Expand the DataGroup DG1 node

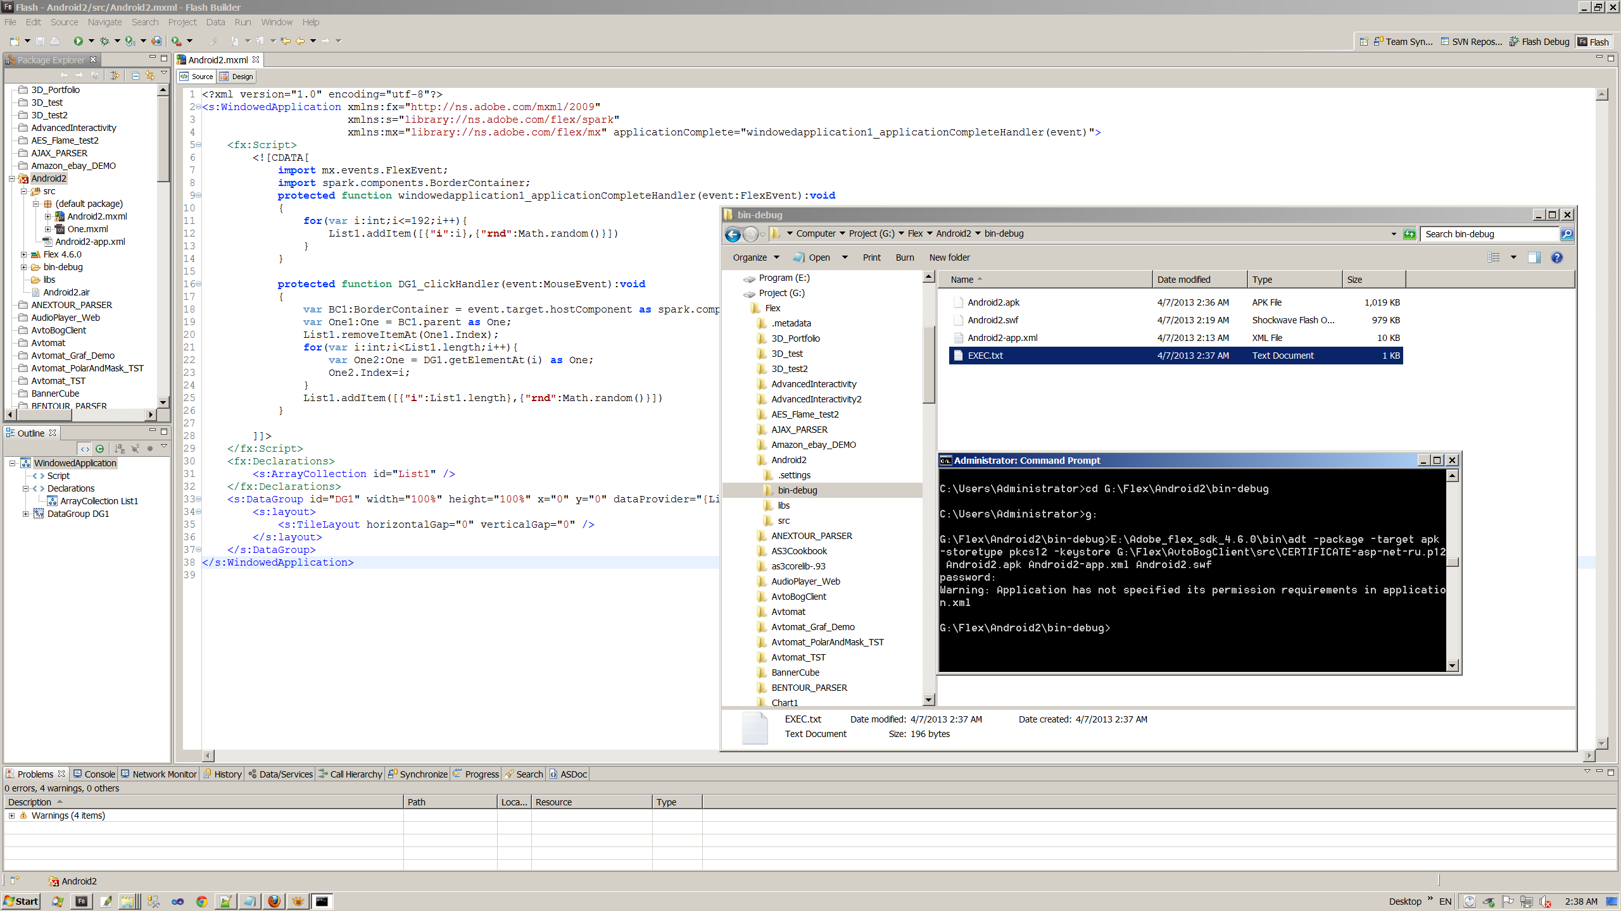coord(25,514)
